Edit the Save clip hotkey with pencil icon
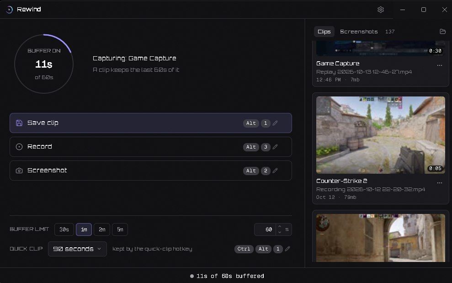 click(275, 123)
